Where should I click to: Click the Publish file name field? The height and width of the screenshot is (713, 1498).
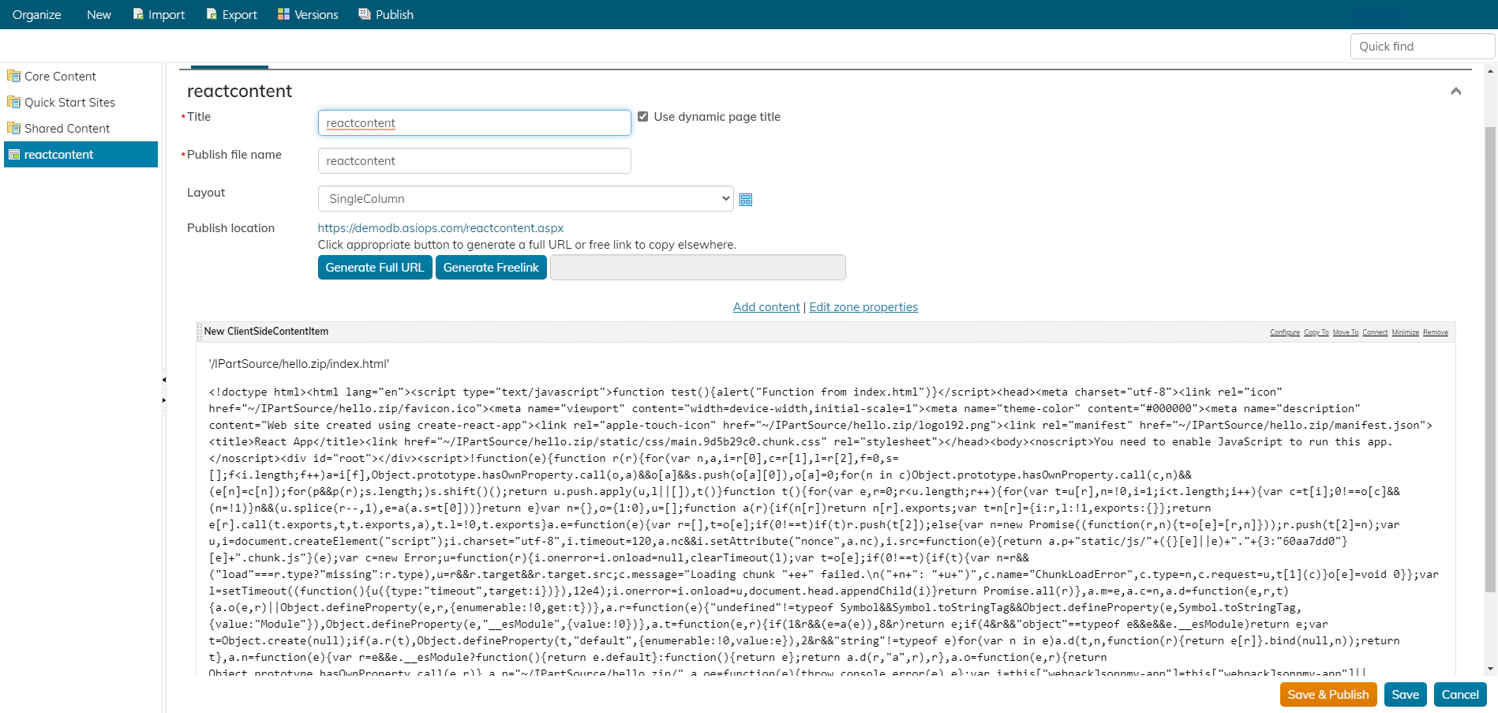click(474, 160)
